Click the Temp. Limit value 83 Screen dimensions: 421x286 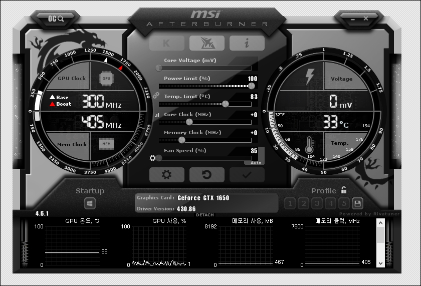click(254, 97)
